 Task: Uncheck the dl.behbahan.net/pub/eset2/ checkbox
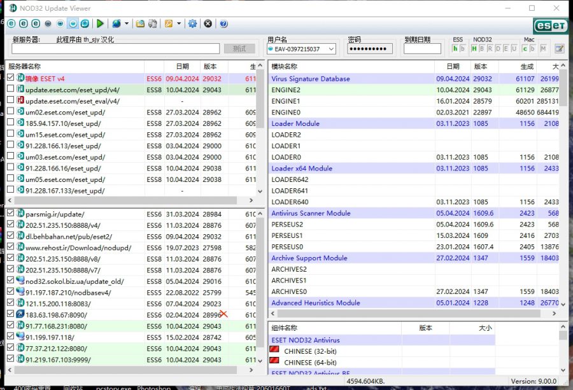click(10, 235)
